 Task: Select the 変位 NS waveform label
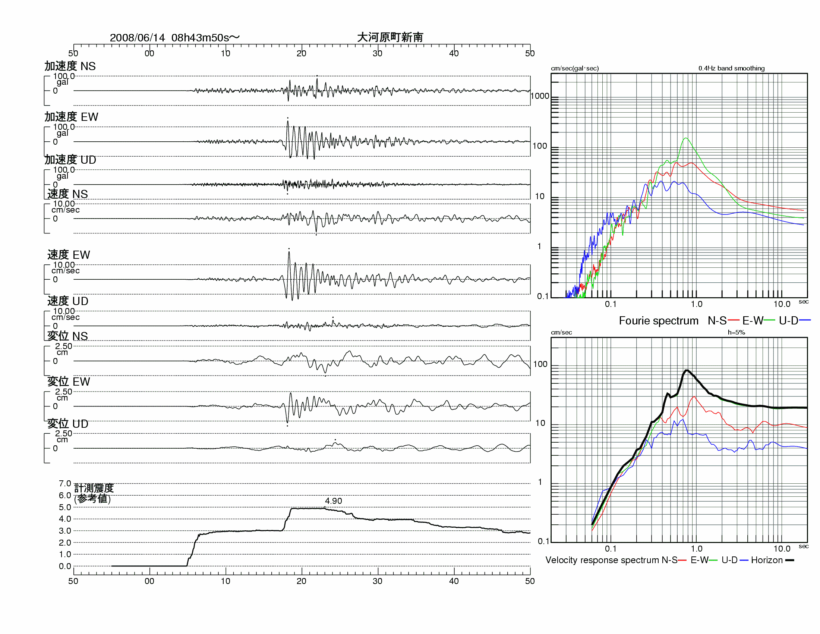(x=67, y=336)
